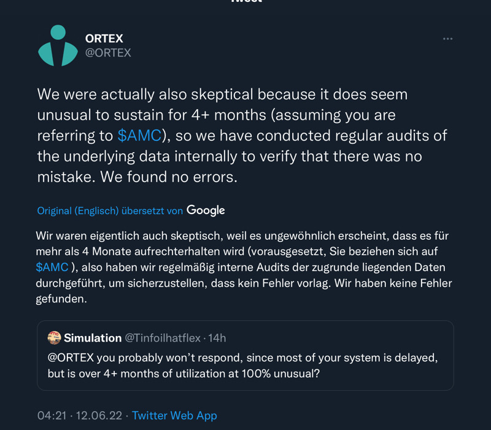Show the Original (Englisch) tweet text
491x430 pixels.
click(x=77, y=210)
